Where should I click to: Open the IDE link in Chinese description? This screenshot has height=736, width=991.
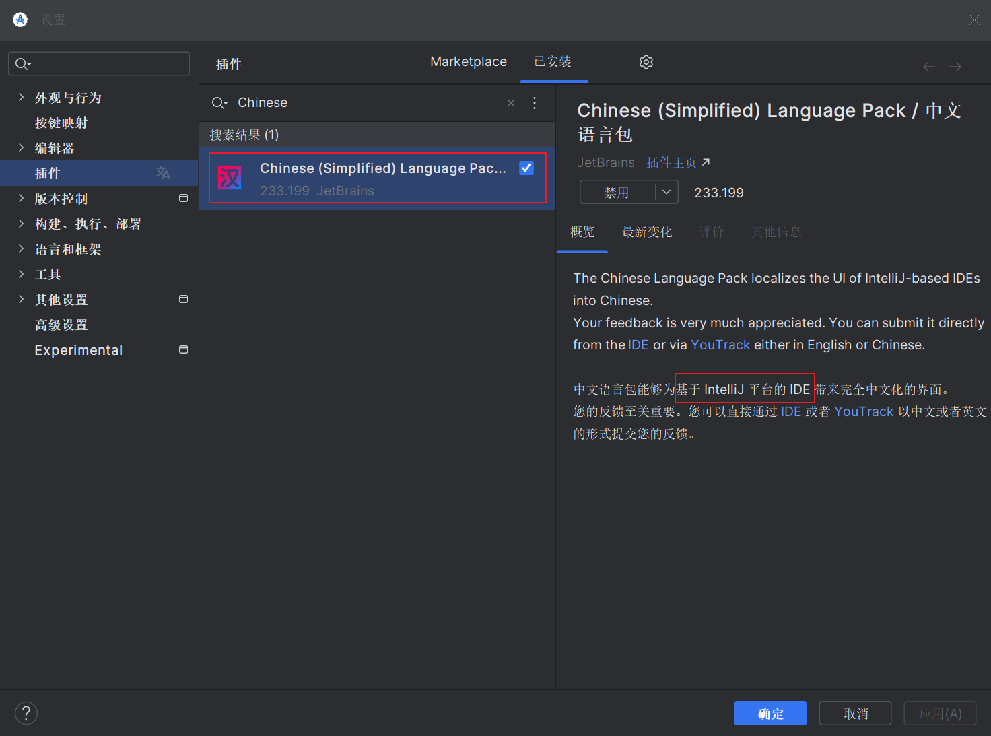791,412
